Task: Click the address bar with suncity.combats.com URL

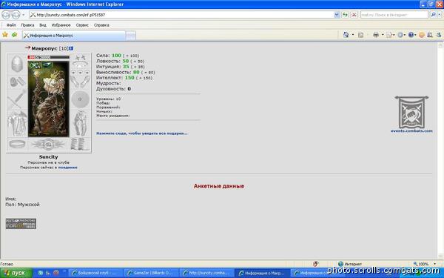Action: point(181,15)
